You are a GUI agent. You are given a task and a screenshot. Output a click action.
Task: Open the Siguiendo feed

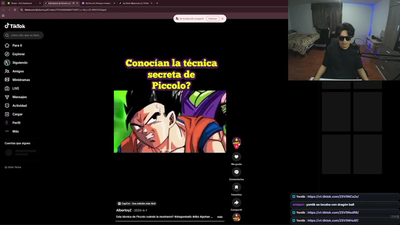(16, 63)
